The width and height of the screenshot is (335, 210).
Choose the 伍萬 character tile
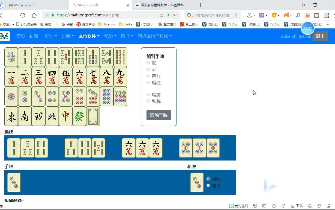[x=66, y=77]
